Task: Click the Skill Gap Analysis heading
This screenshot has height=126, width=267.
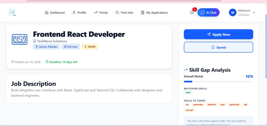Action: 210,70
